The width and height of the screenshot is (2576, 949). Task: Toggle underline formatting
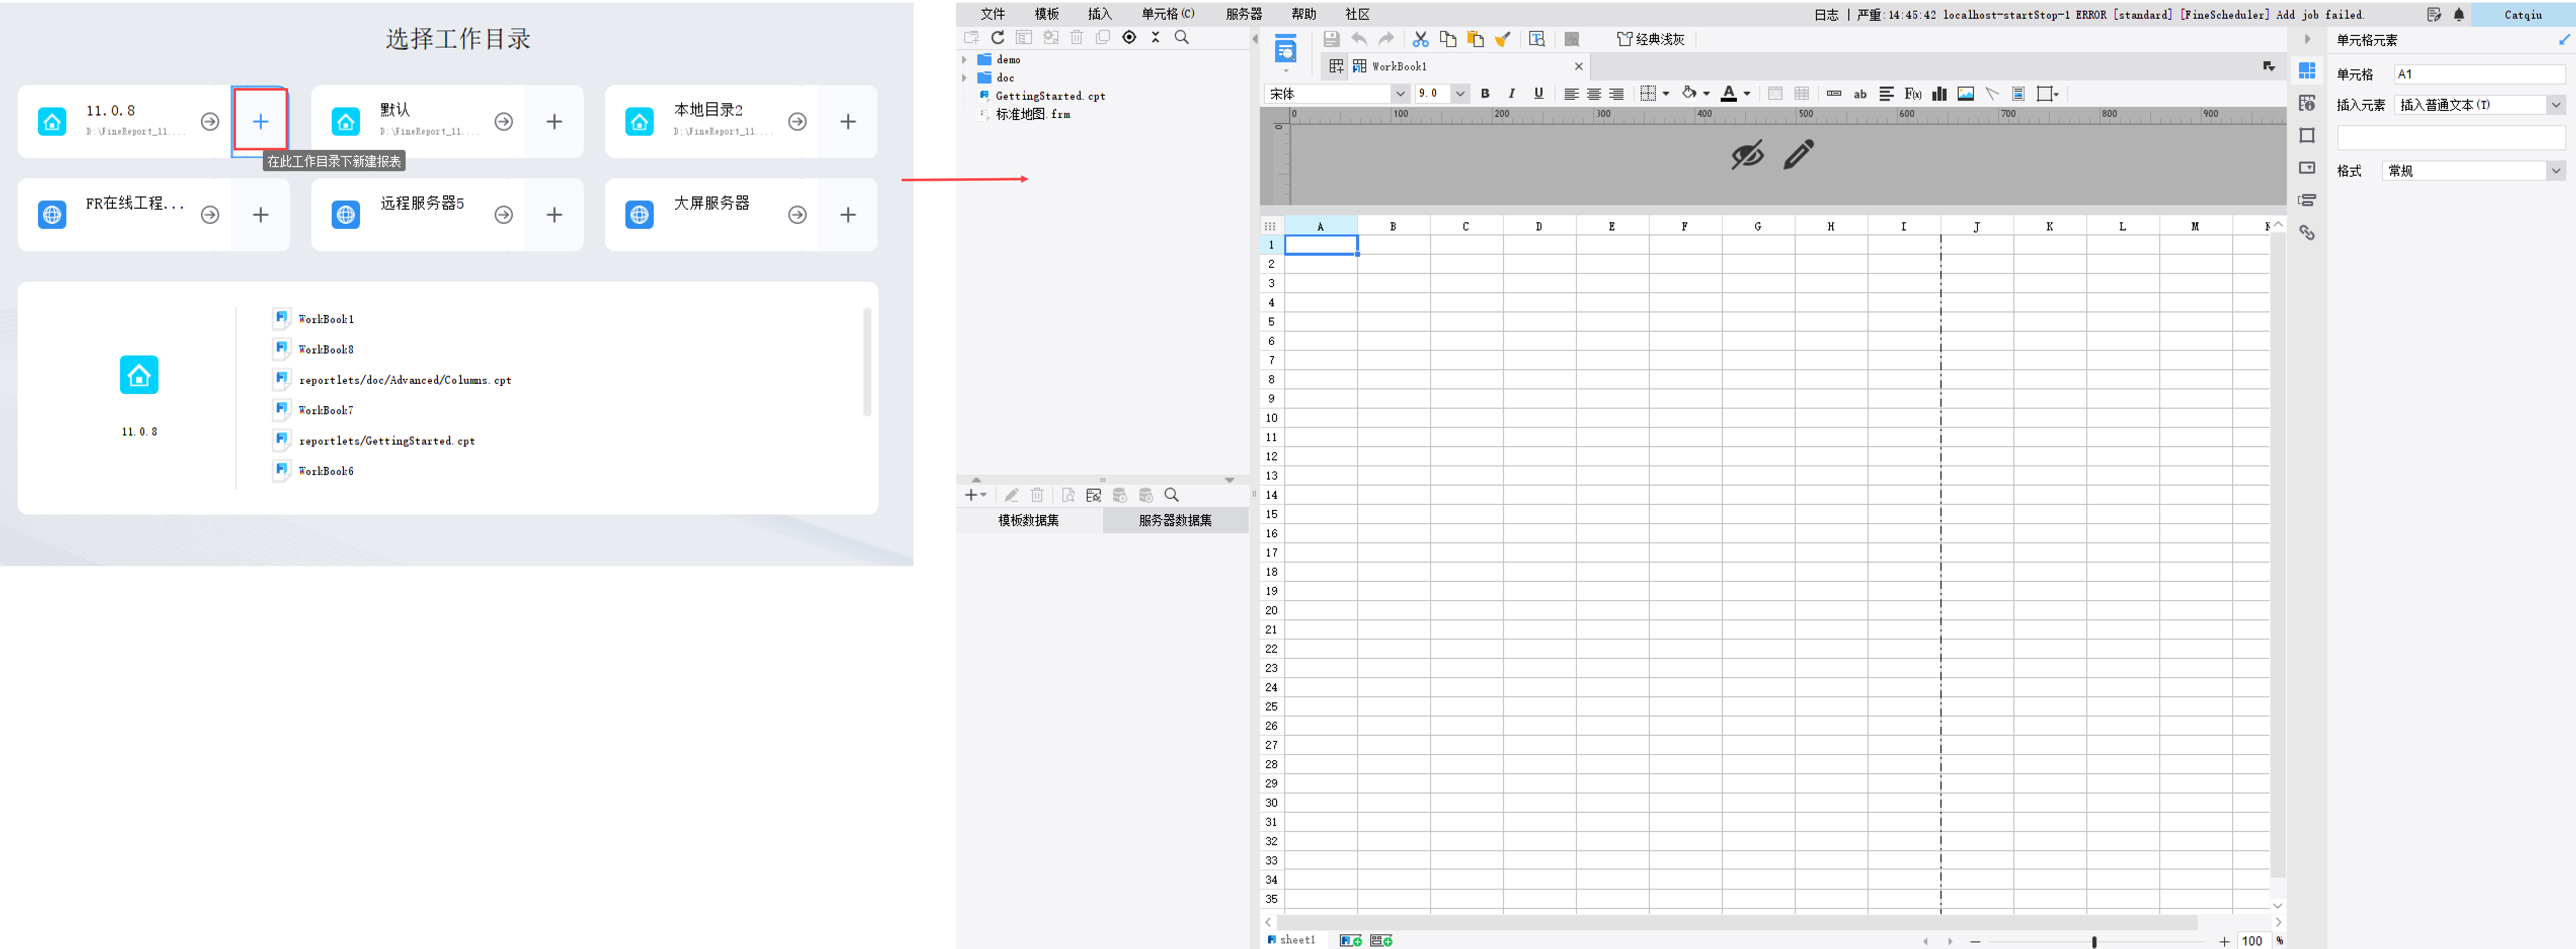tap(1538, 93)
